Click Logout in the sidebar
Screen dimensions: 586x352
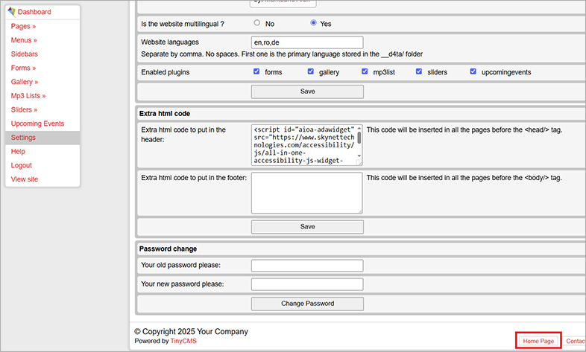22,165
